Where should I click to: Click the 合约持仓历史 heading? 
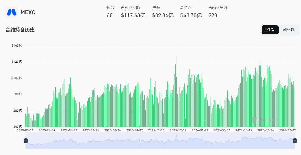point(20,30)
